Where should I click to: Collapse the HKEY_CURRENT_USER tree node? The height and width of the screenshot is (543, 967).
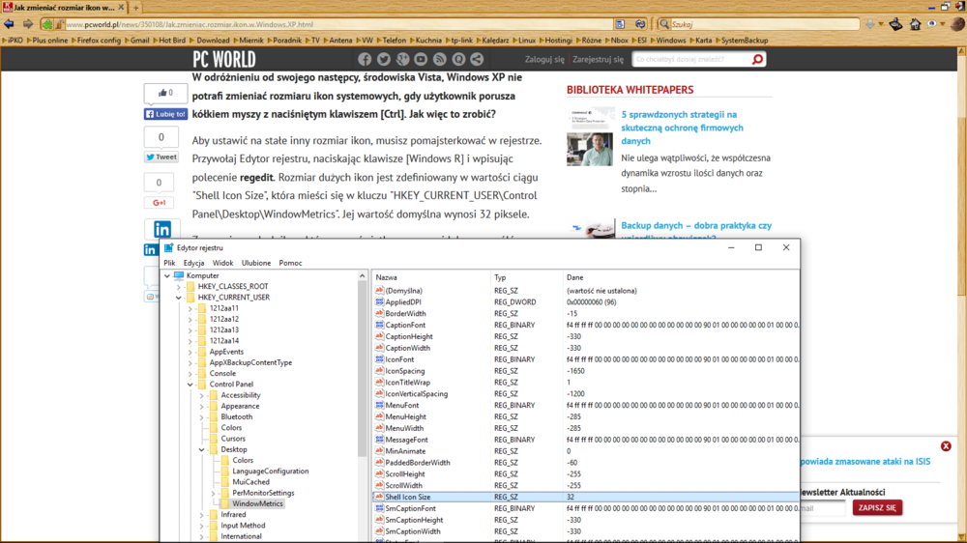[x=179, y=298]
